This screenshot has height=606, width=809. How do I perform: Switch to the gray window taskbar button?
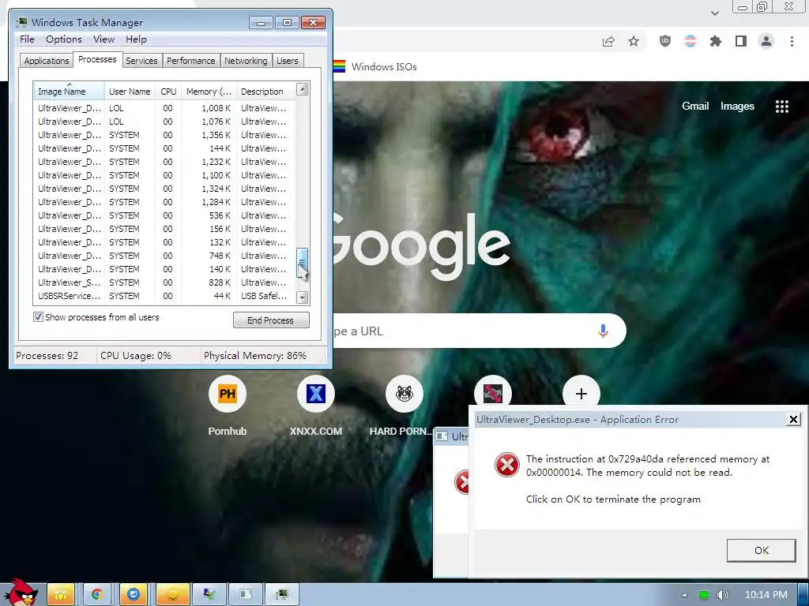pos(245,594)
